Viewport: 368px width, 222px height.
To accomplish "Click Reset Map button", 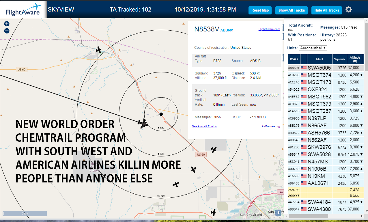I will [260, 10].
